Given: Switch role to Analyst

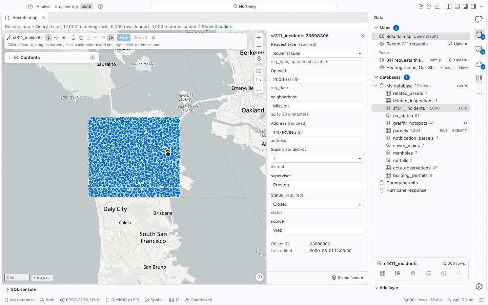Looking at the screenshot, I should (43, 6).
